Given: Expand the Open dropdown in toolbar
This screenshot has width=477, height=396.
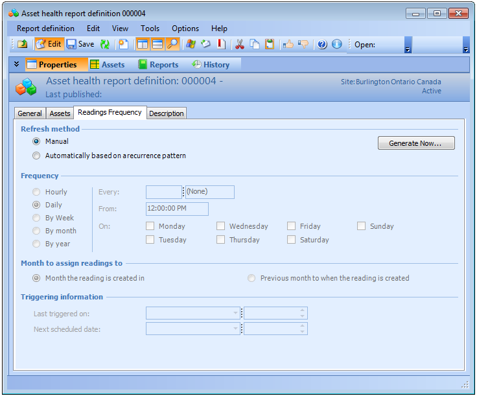Looking at the screenshot, I should [x=408, y=49].
